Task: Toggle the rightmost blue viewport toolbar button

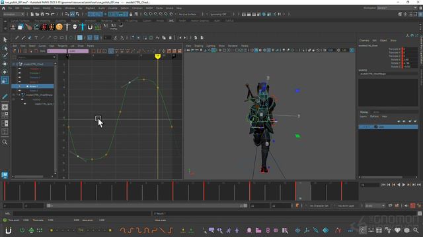Action: point(352,50)
